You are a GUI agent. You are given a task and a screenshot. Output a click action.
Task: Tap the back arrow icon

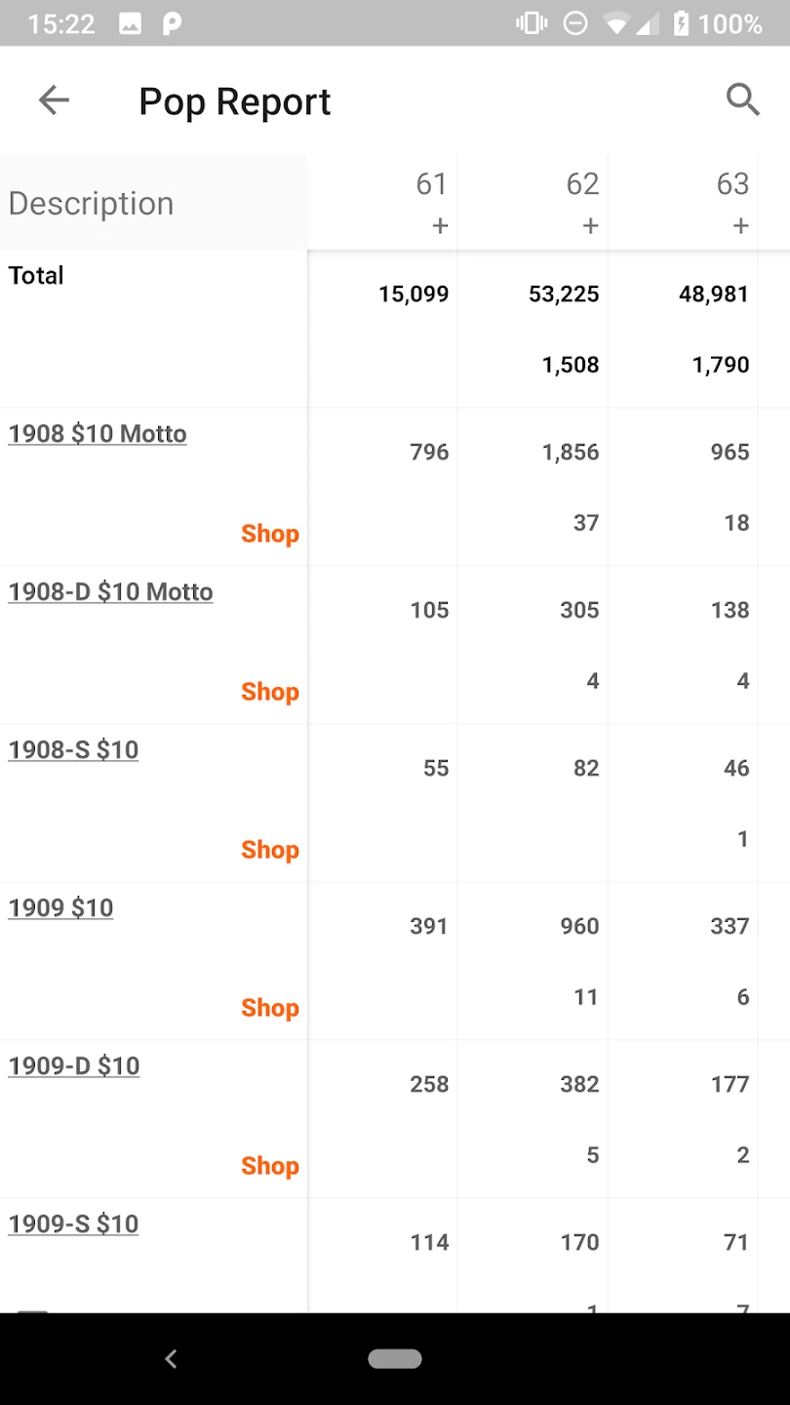[54, 100]
